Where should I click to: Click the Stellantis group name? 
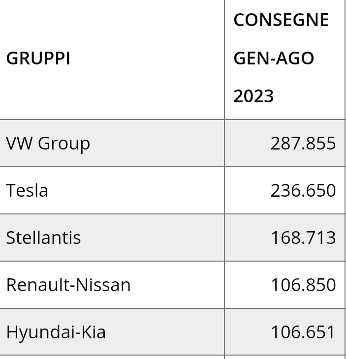point(43,238)
